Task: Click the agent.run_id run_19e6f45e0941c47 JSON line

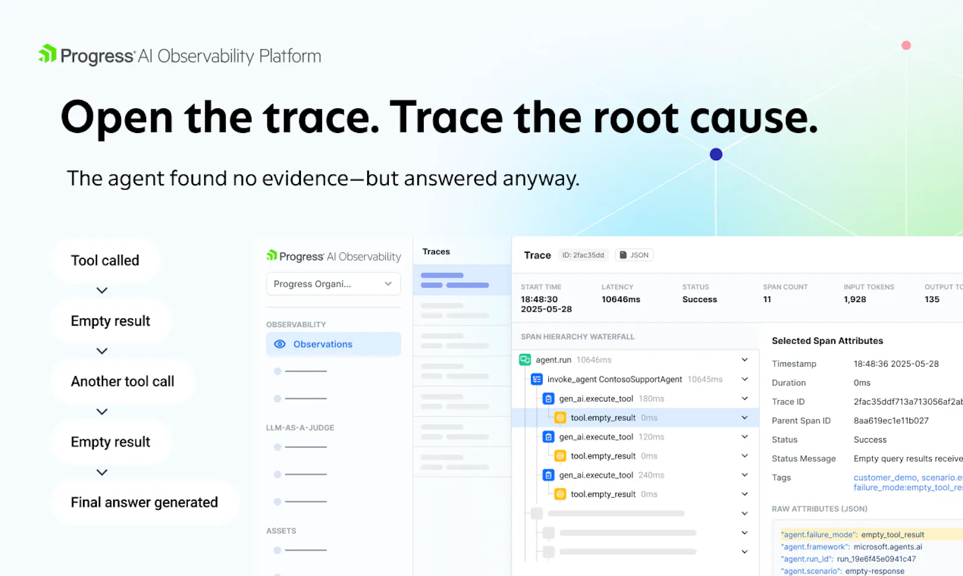Action: pos(849,559)
